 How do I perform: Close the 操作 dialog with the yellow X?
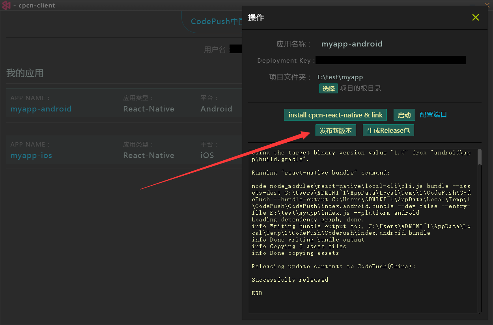[x=475, y=17]
